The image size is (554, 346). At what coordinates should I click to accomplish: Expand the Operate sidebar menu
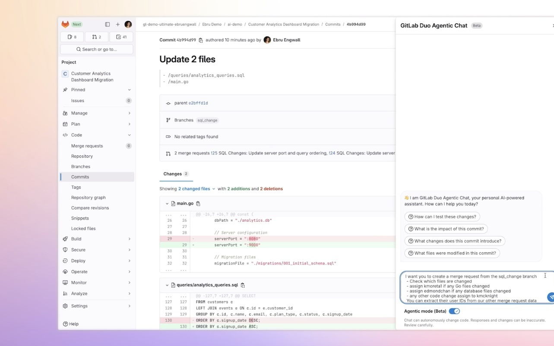97,272
